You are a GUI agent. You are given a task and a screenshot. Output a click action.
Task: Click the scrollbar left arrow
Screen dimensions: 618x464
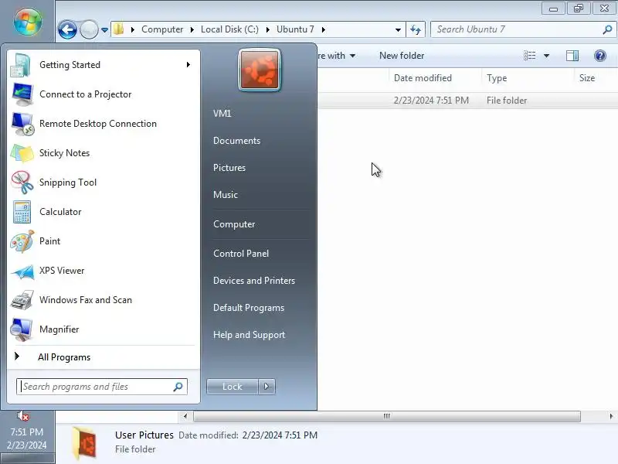(185, 416)
